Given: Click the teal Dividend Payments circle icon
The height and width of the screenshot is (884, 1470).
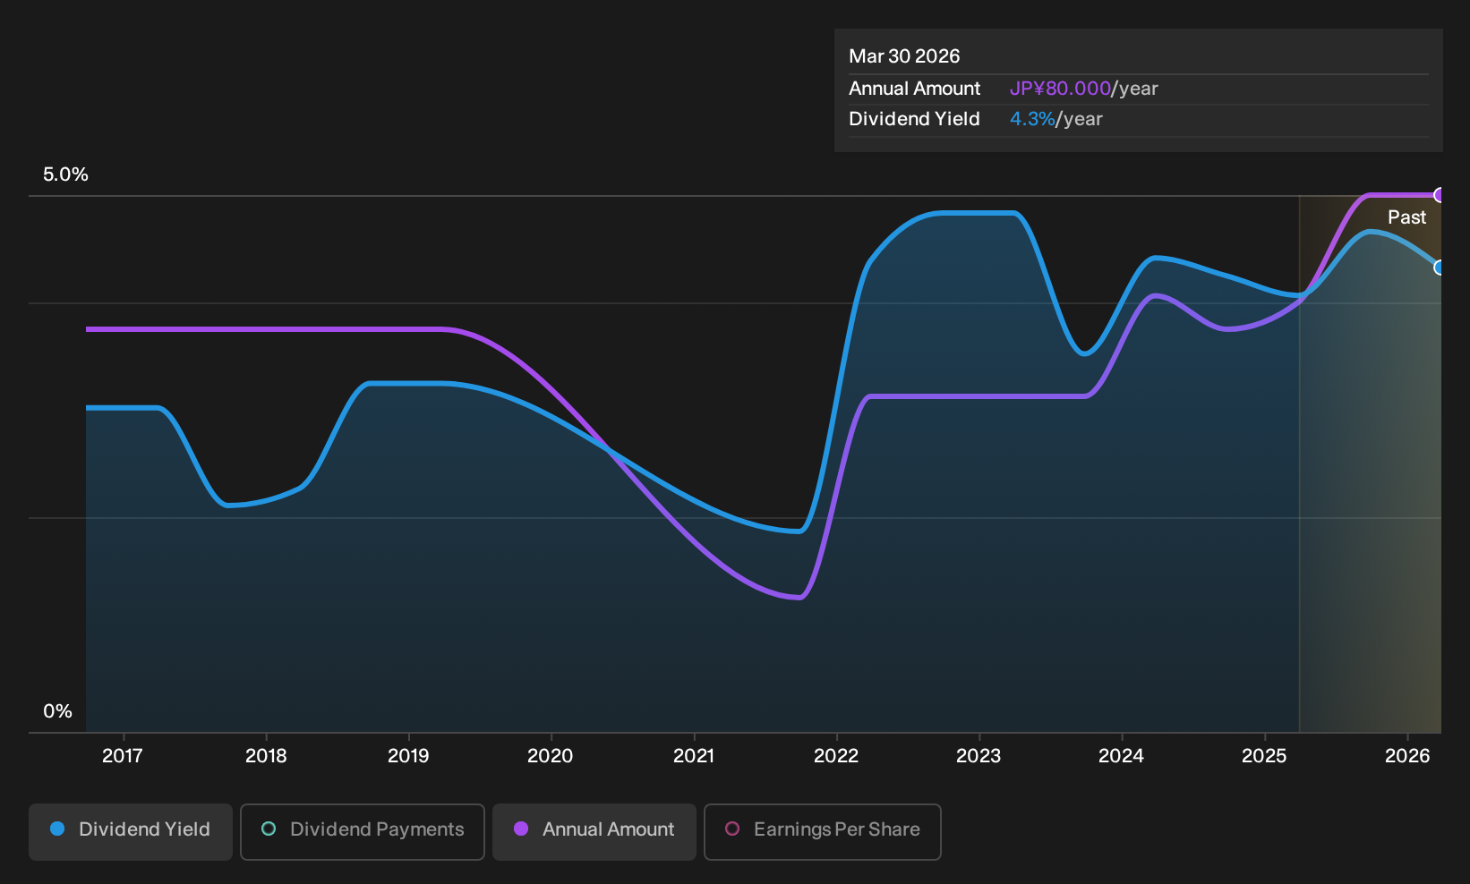Looking at the screenshot, I should click(x=269, y=829).
